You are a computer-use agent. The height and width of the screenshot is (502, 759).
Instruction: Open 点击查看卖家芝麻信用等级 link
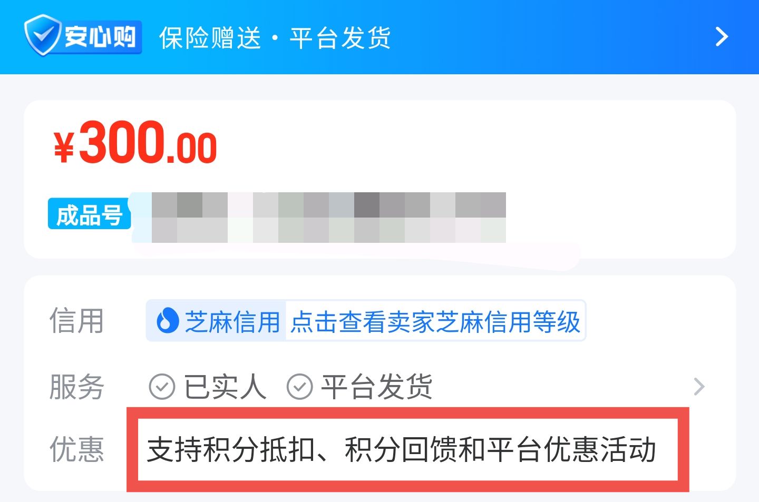pos(435,322)
